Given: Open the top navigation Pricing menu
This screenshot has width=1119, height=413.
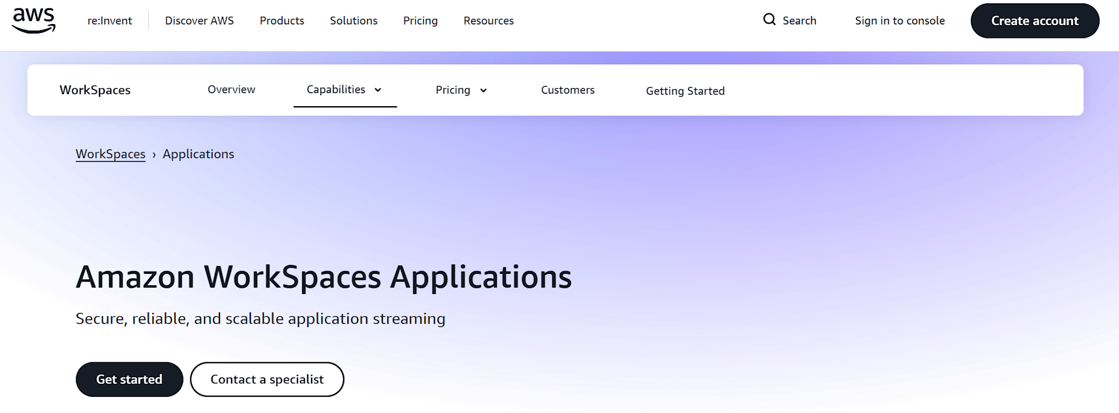Looking at the screenshot, I should click(421, 21).
